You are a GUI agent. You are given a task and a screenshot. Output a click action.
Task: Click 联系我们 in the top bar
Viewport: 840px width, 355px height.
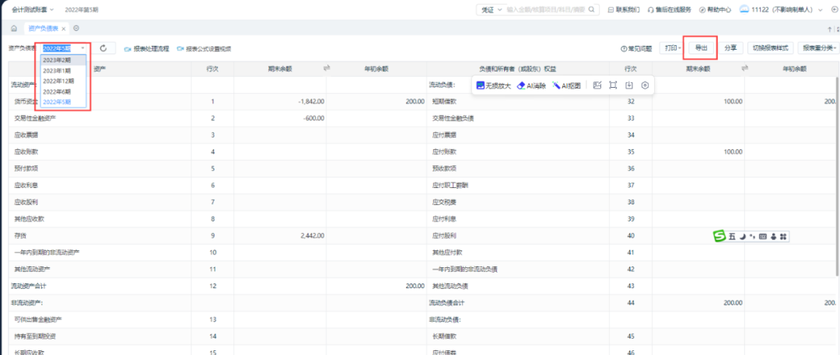coord(624,9)
